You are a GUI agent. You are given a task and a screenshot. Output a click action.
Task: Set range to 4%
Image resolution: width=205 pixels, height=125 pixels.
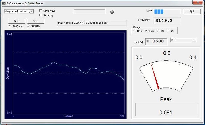tap(168, 31)
